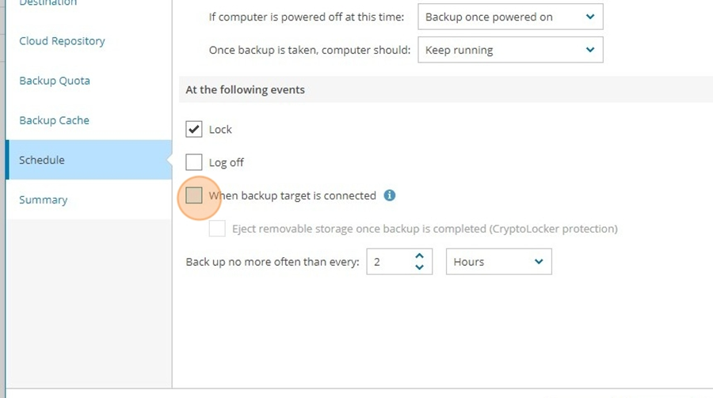The width and height of the screenshot is (713, 398).
Task: Click the info icon beside backup target option
Action: (x=389, y=195)
